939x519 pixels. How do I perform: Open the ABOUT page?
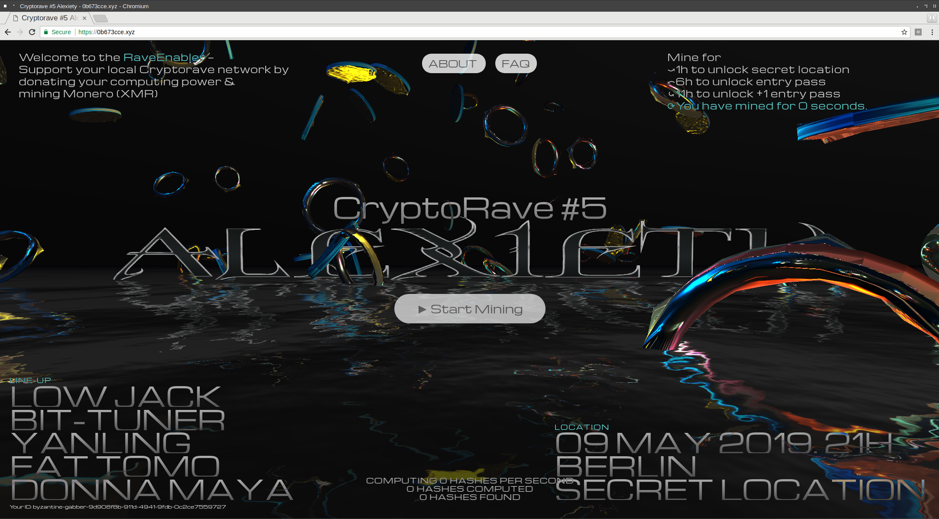(453, 63)
